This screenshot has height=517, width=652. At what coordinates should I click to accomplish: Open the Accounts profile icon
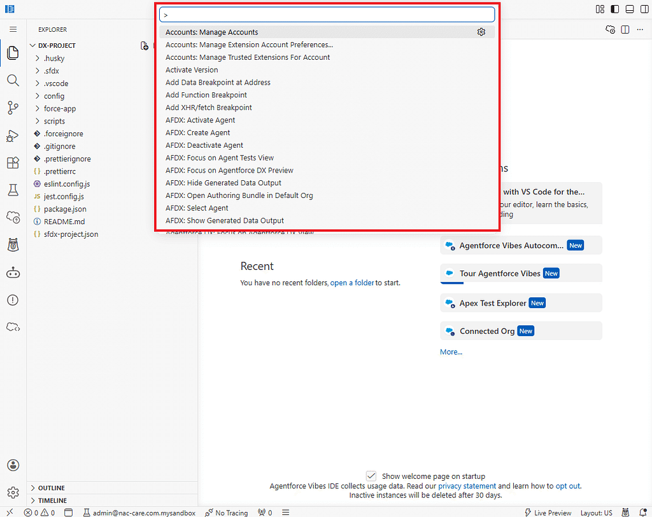tap(13, 465)
